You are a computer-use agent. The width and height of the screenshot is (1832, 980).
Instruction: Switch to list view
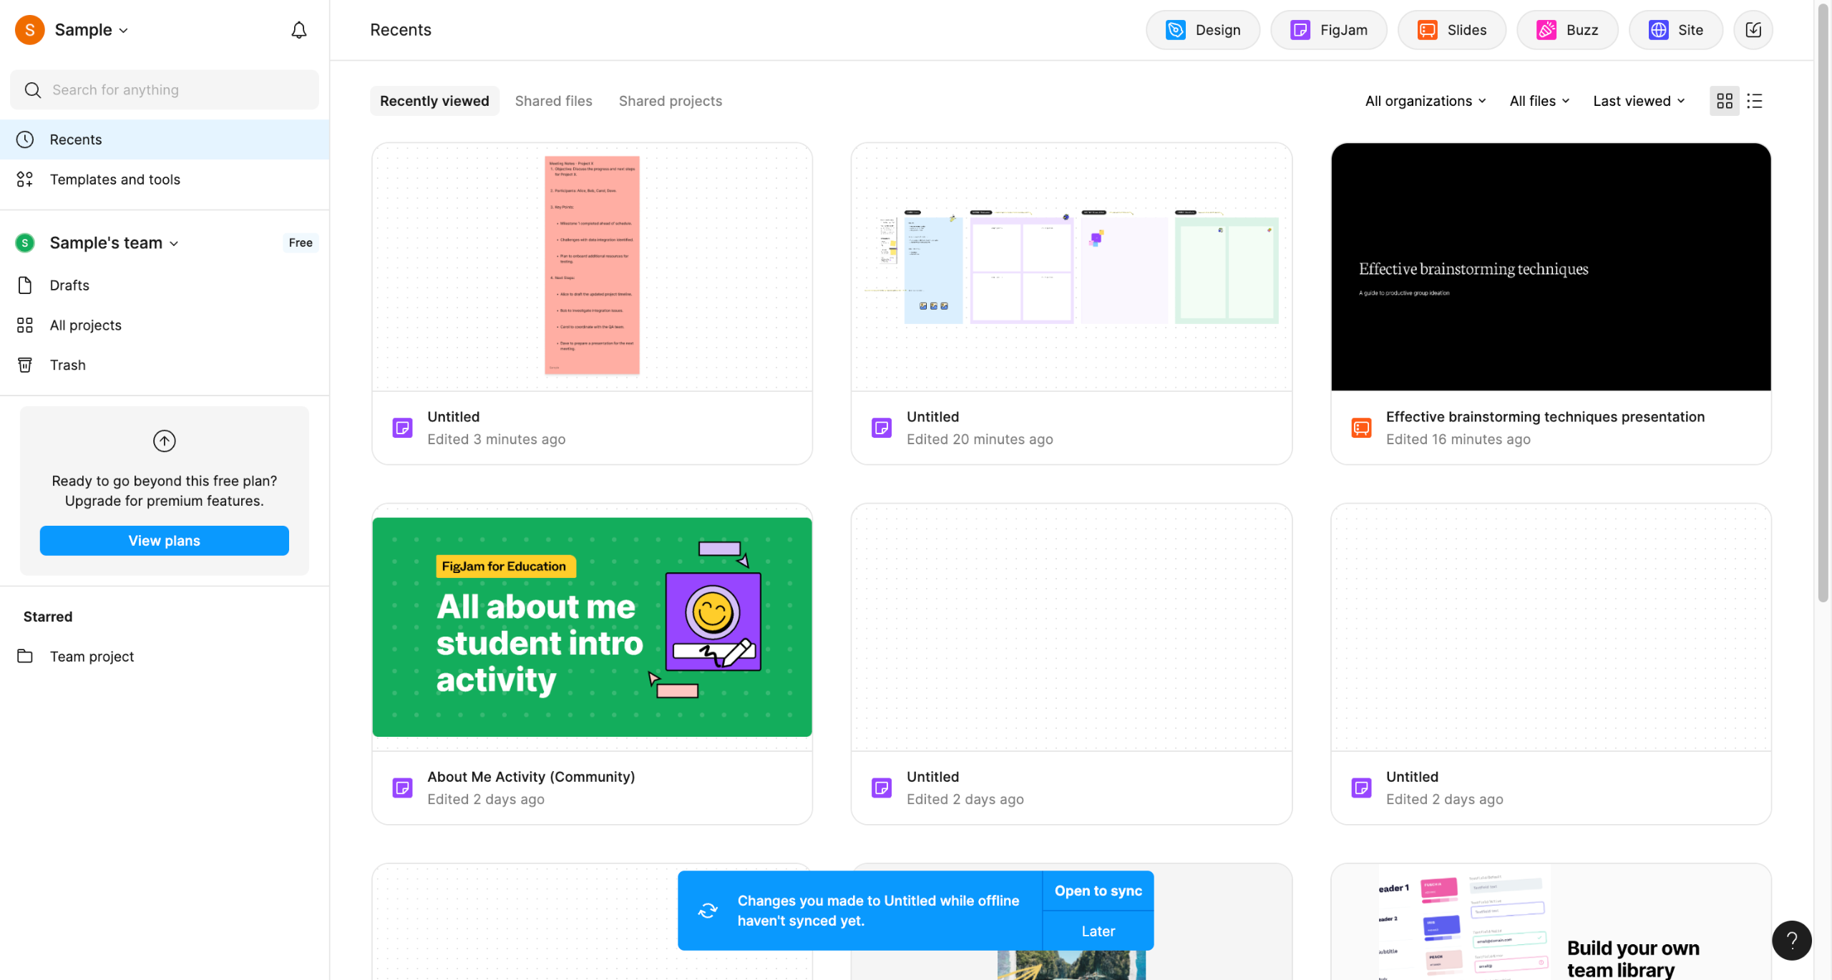(1754, 101)
